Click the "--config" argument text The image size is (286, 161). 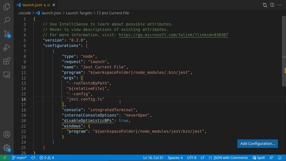point(79,94)
